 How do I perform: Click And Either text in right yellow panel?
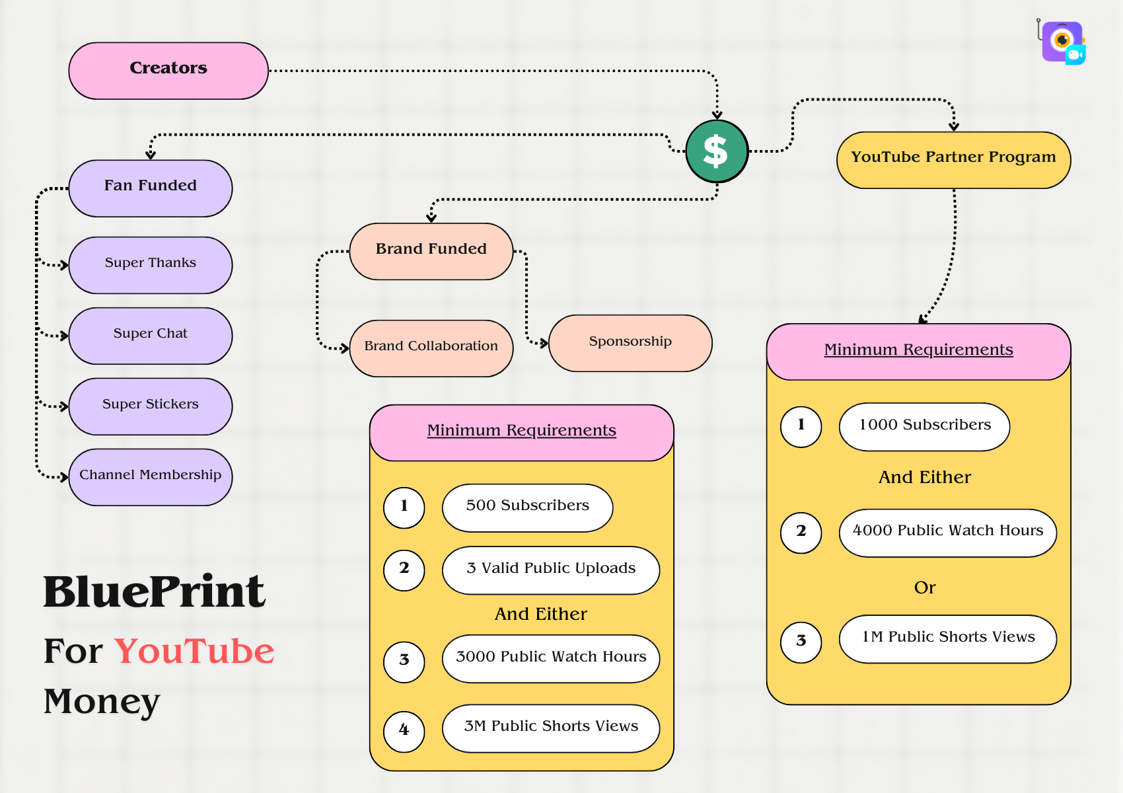tap(925, 477)
